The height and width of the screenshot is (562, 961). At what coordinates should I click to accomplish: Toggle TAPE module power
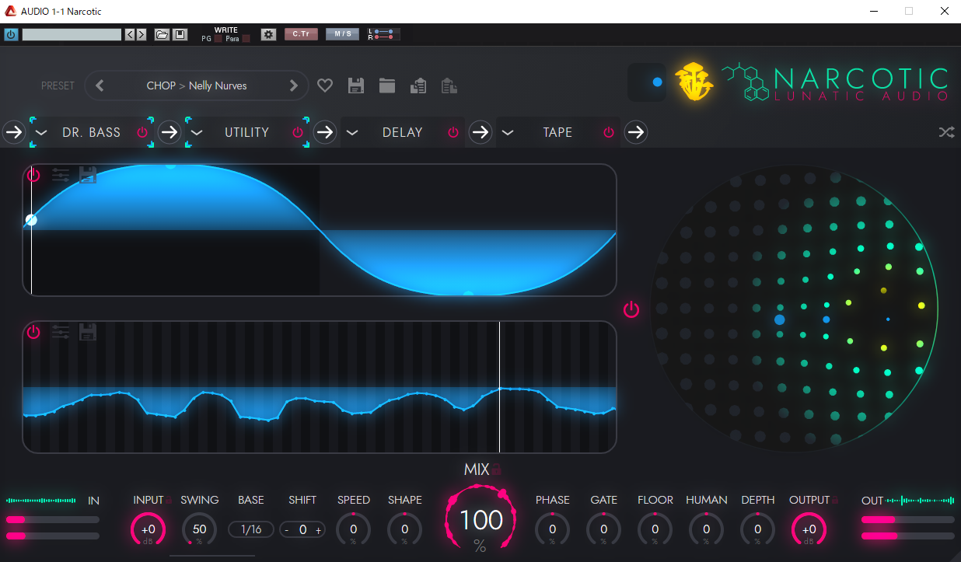pos(609,132)
